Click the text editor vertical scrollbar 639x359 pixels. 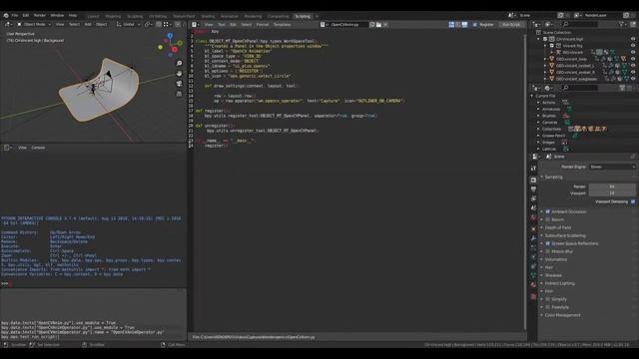point(525,181)
